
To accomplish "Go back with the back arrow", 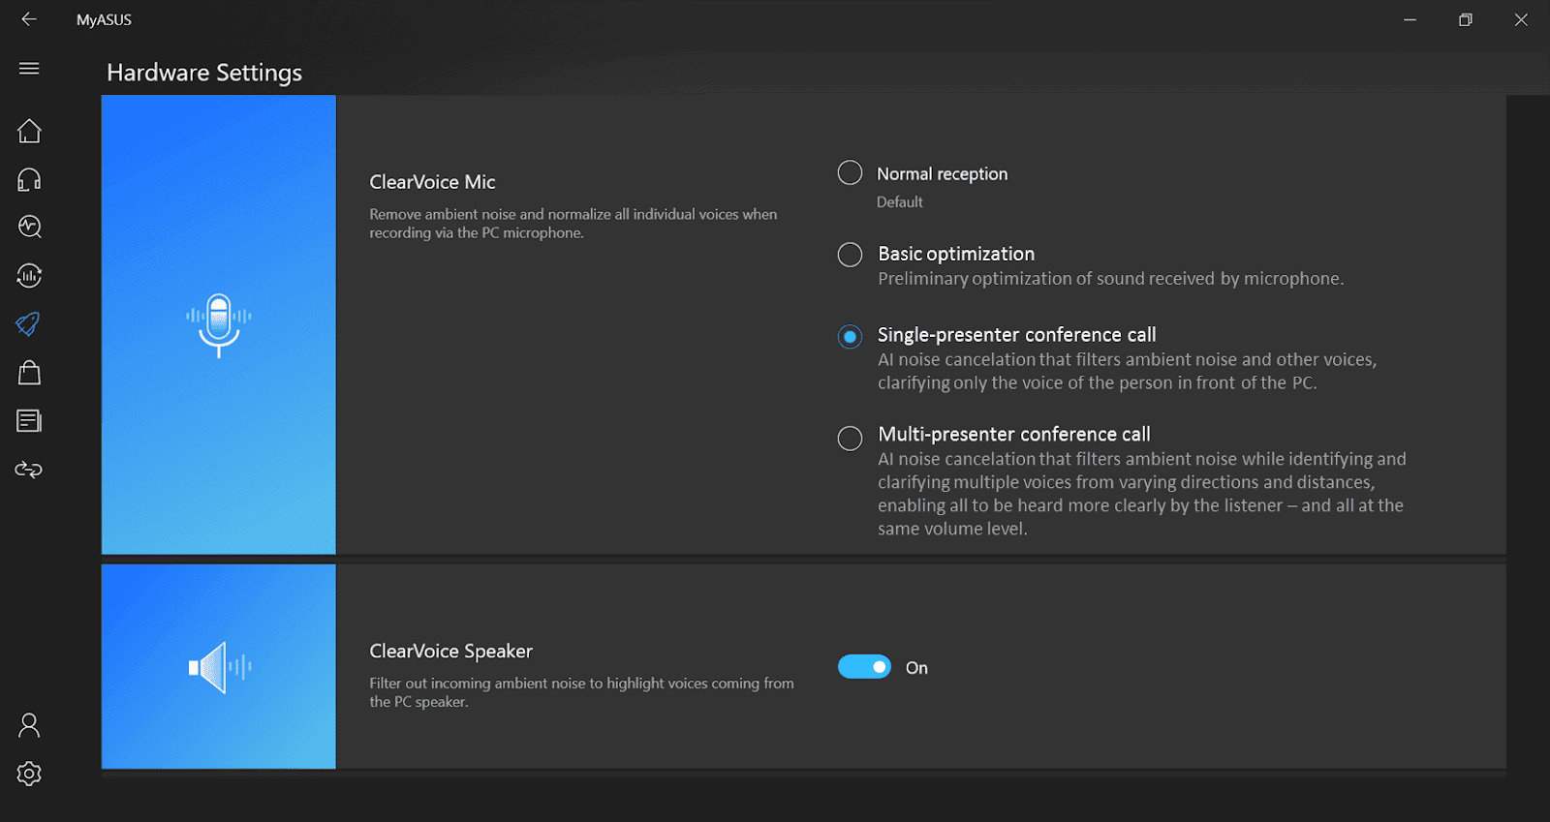I will pyautogui.click(x=29, y=19).
